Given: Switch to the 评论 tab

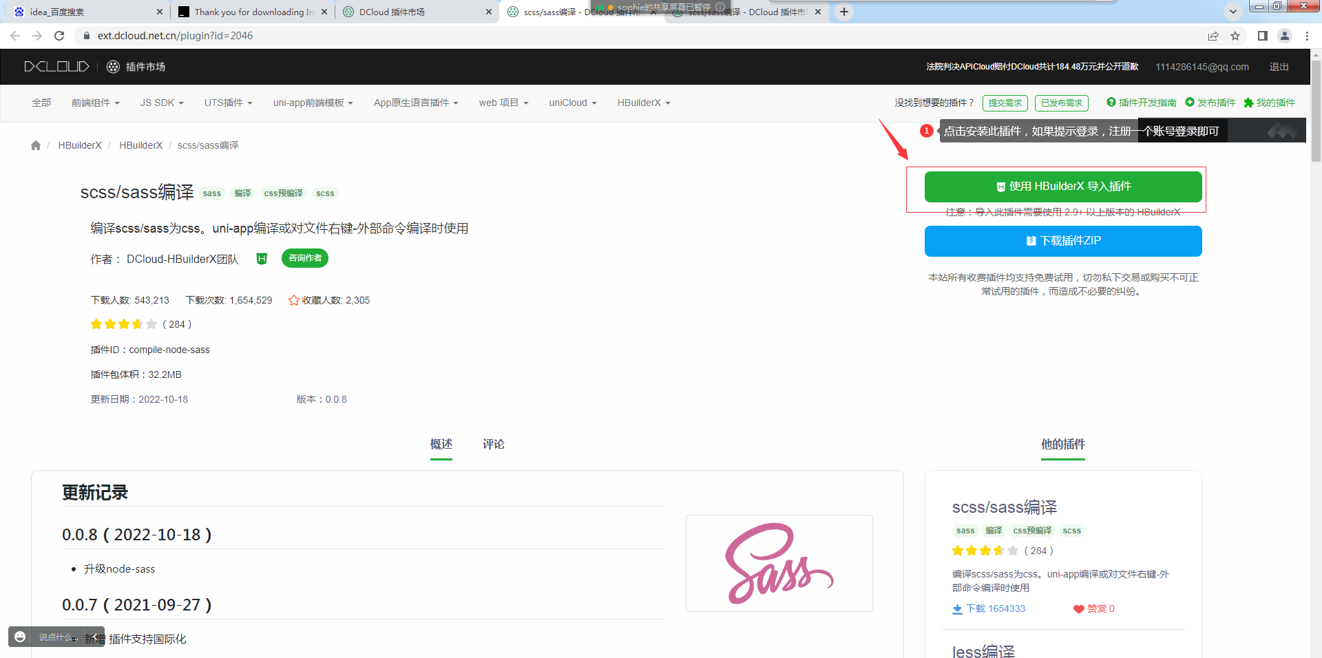Looking at the screenshot, I should [494, 445].
